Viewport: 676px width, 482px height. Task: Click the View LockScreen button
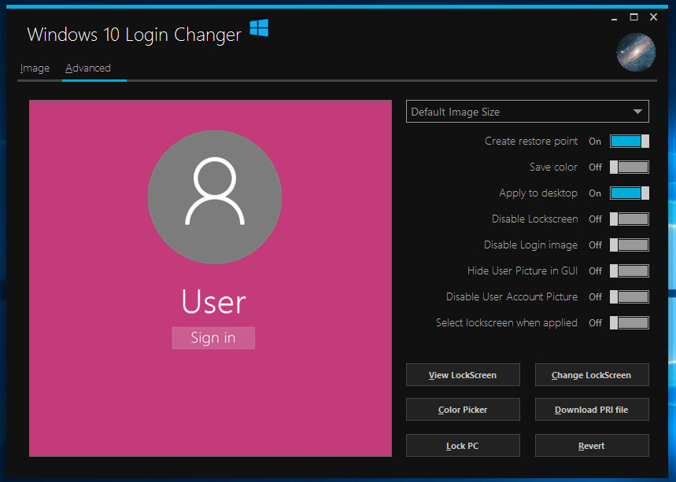pos(463,375)
